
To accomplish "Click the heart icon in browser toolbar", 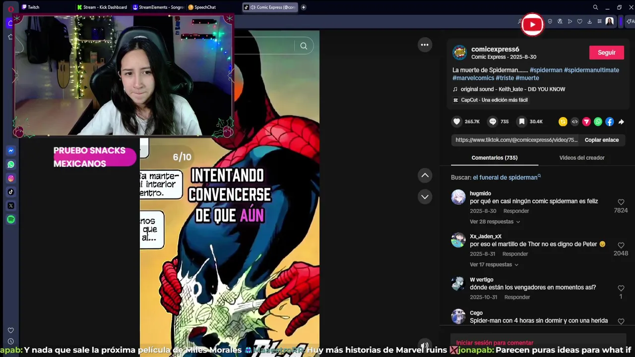I will coord(579,21).
